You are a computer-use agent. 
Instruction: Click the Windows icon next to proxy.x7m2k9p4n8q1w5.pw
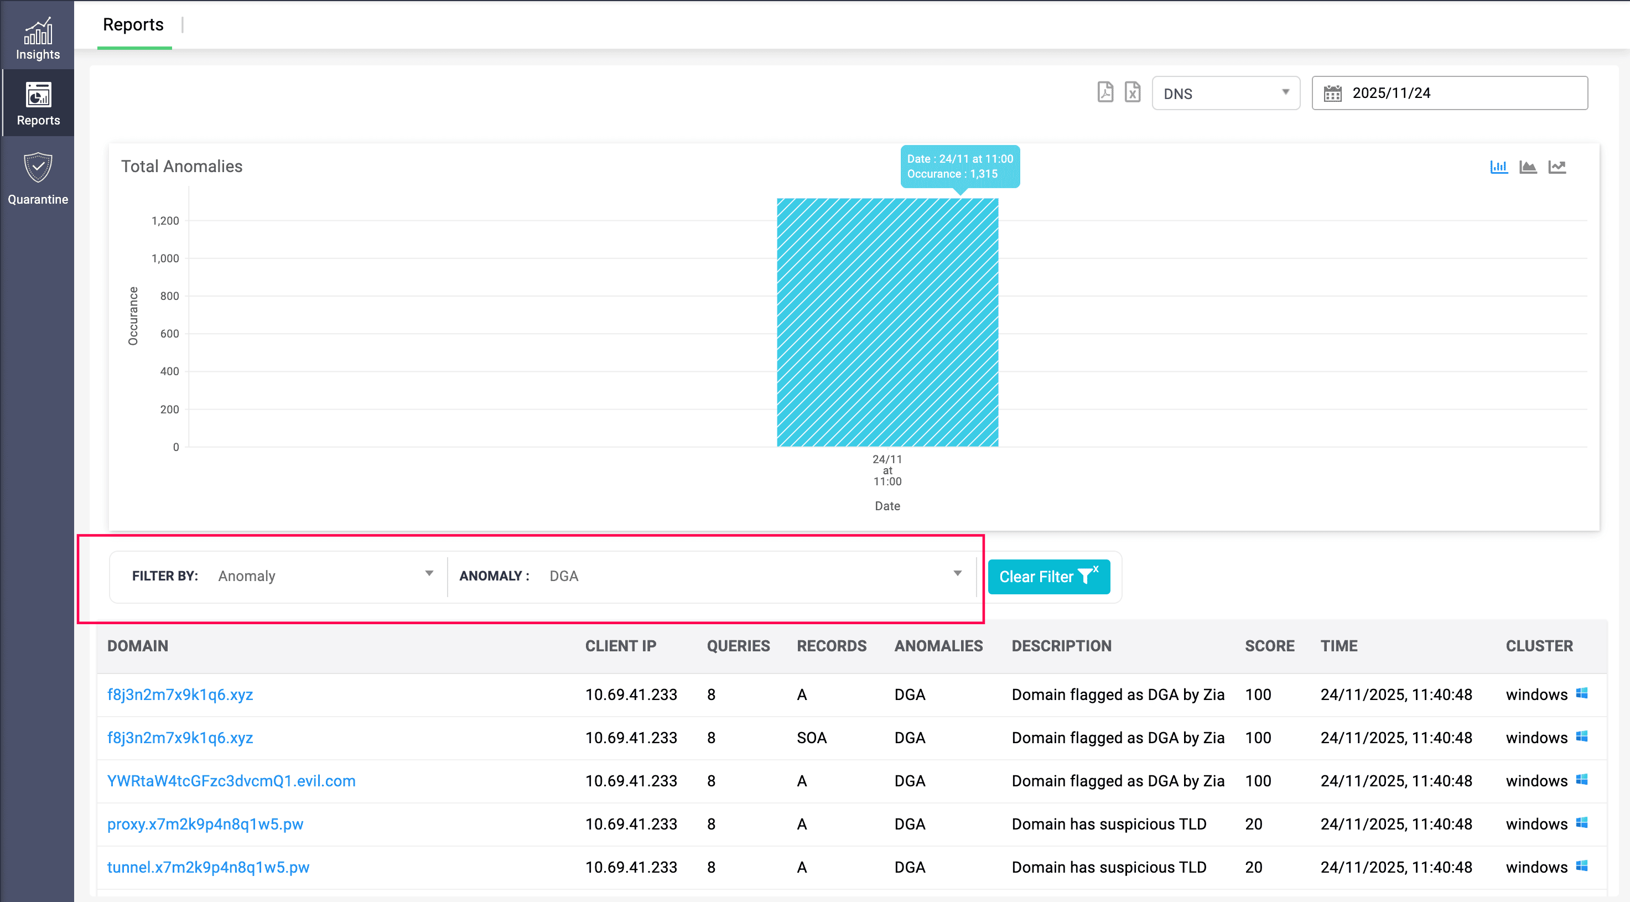point(1581,823)
